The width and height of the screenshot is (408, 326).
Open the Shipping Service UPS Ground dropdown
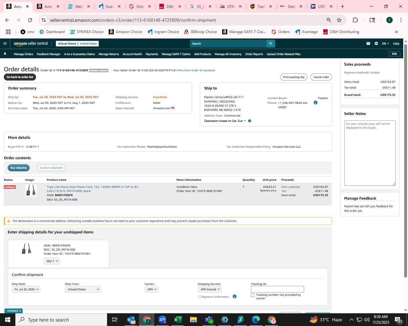(210, 289)
